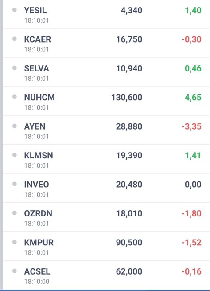Click KMPUR price 90,500
Viewport: 210px width, 291px height.
click(129, 243)
